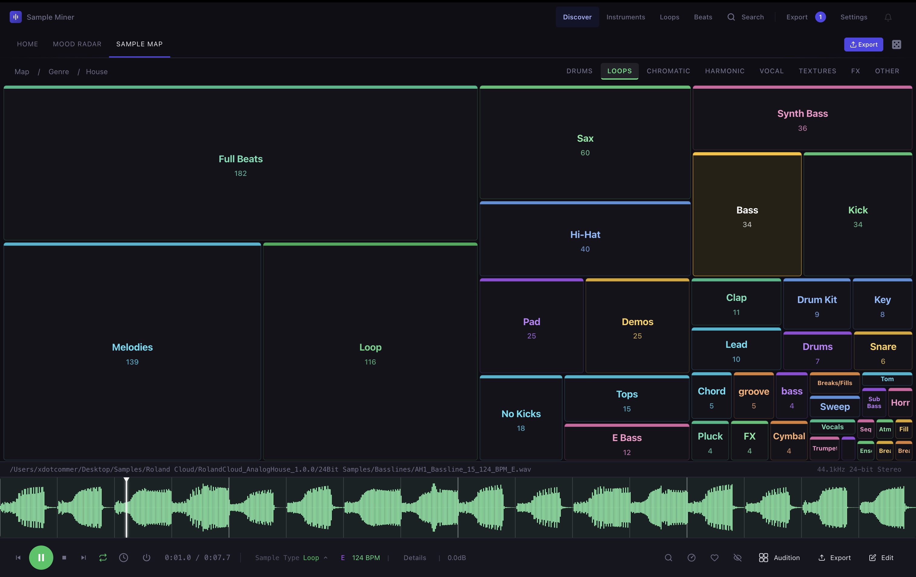Click the E key value
This screenshot has height=577, width=916.
coord(343,557)
